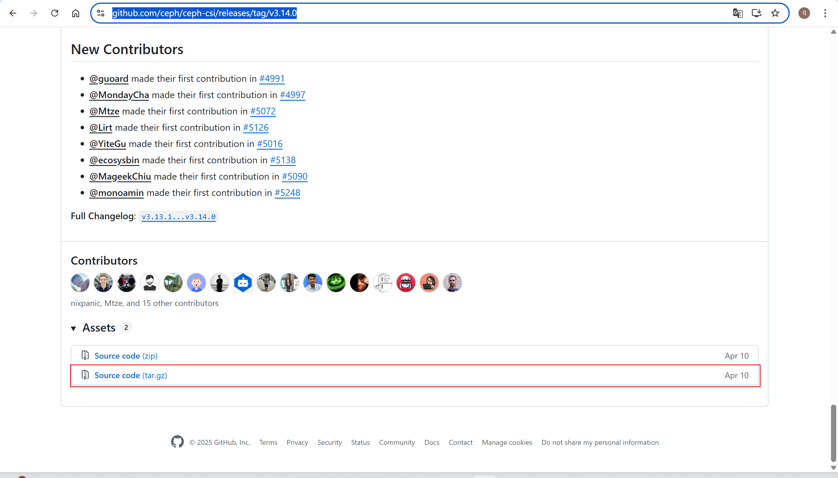
Task: Bookmark this page with the star icon
Action: 775,13
